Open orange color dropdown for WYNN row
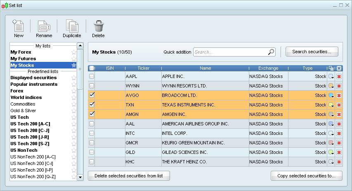The image size is (352, 191). tap(331, 86)
